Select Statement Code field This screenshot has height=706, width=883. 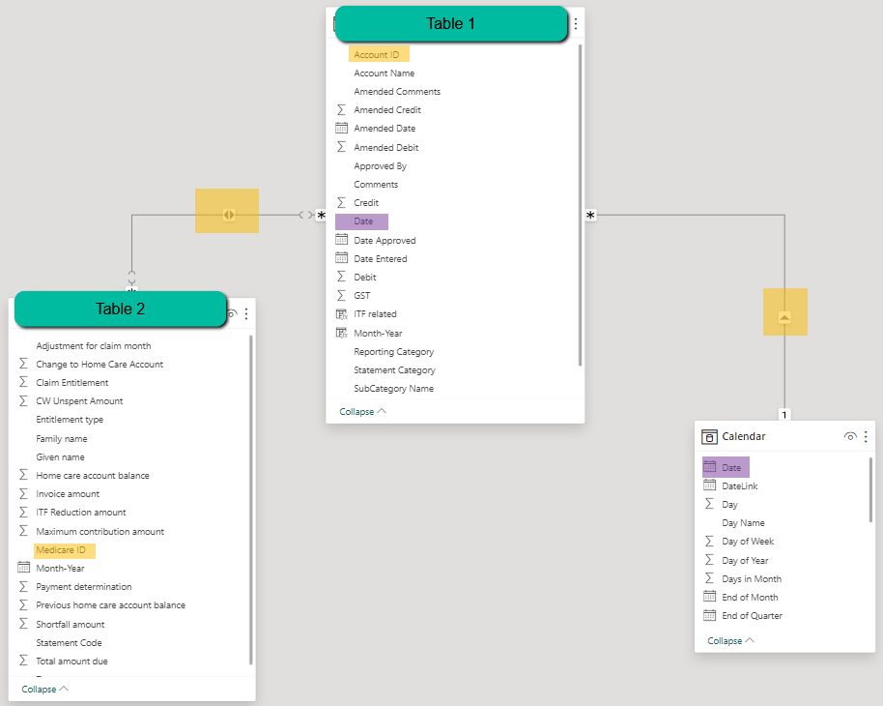[x=69, y=643]
